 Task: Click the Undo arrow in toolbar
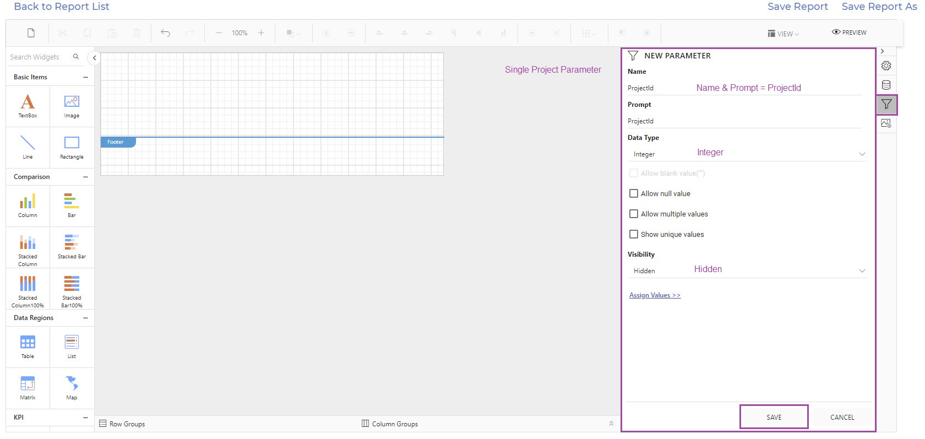(x=165, y=33)
